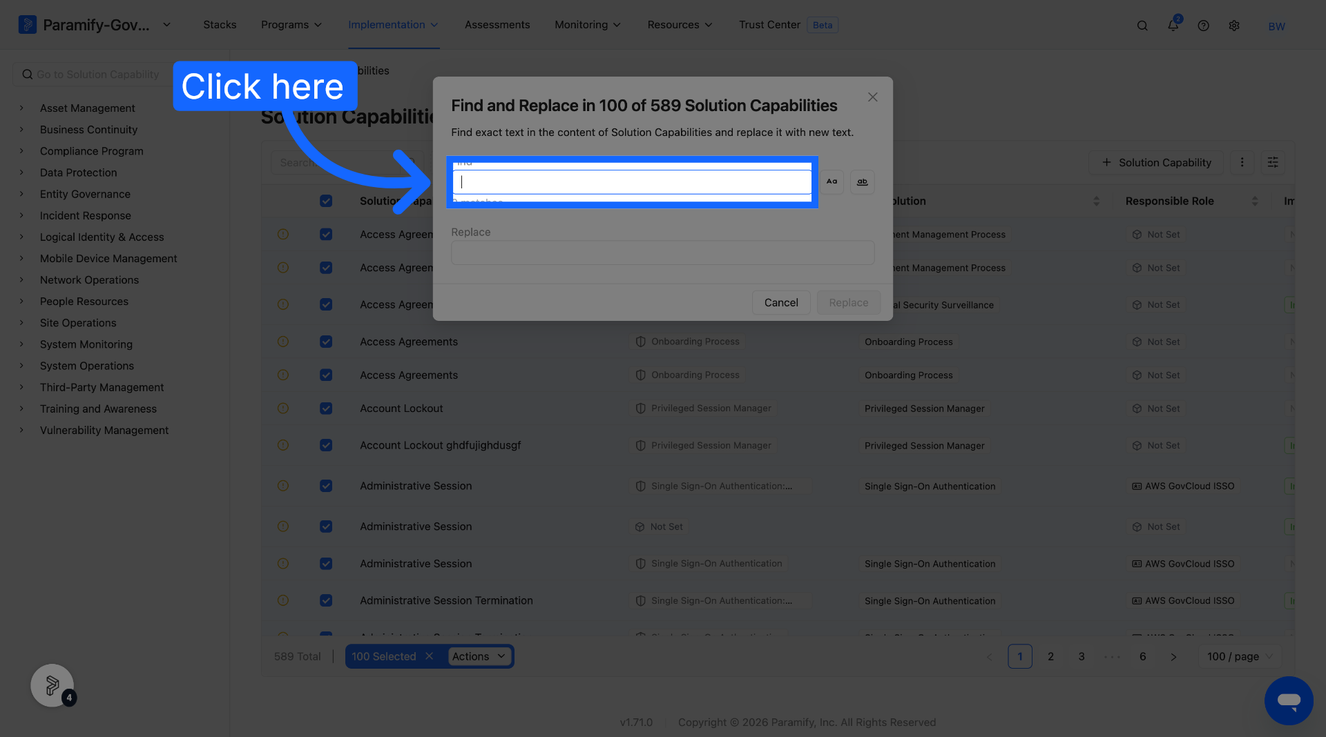Sort by Solution column arrows

pos(1096,201)
